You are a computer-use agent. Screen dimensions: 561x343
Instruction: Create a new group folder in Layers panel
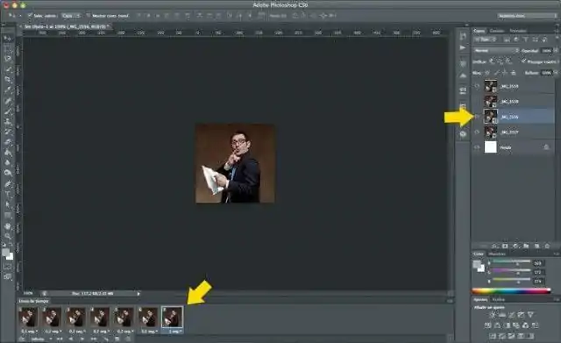526,246
